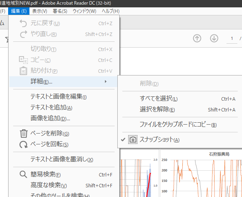
Task: Click the trash can delete-page icon
Action: point(24,134)
